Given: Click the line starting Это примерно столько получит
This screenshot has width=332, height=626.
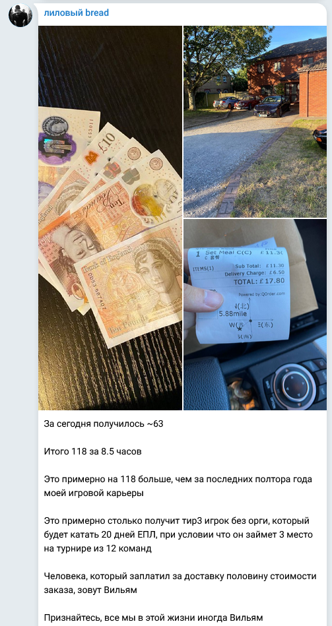Looking at the screenshot, I should pos(177,521).
